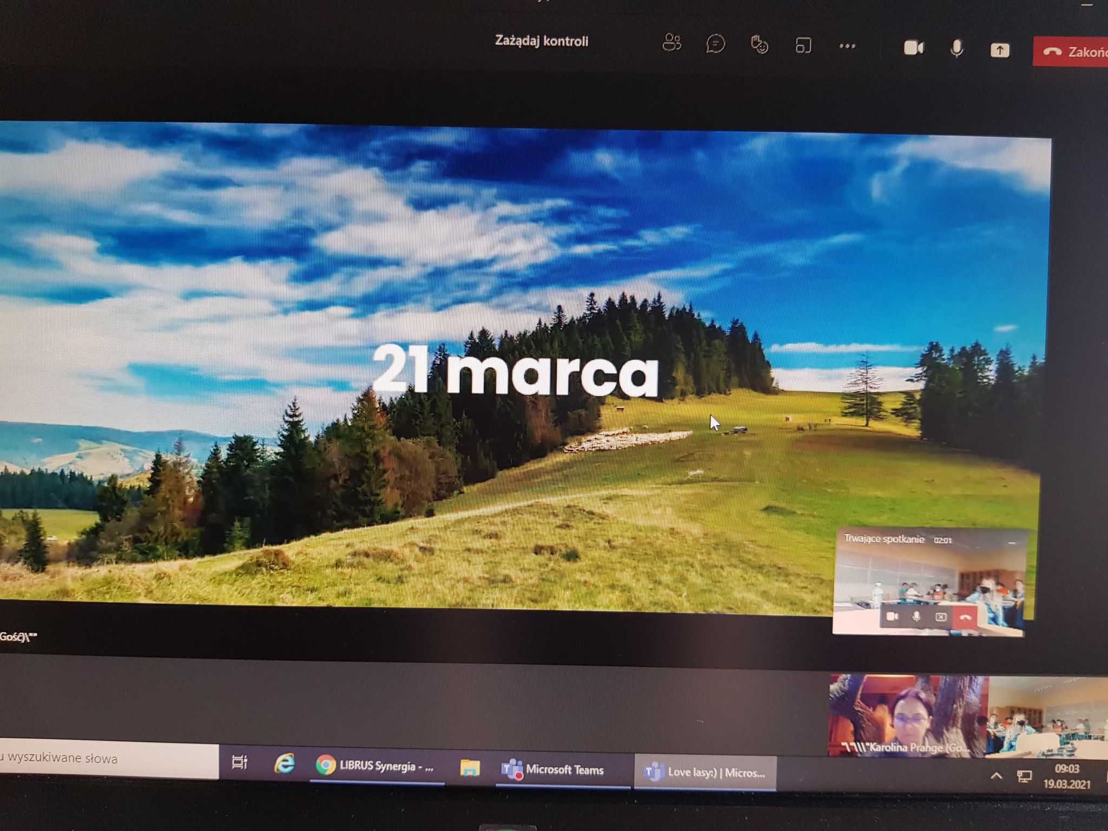The image size is (1108, 831).
Task: Click the Trwające spotkanie title text
Action: point(884,539)
